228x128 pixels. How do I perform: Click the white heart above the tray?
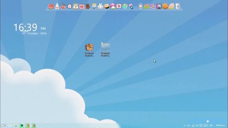(208, 121)
